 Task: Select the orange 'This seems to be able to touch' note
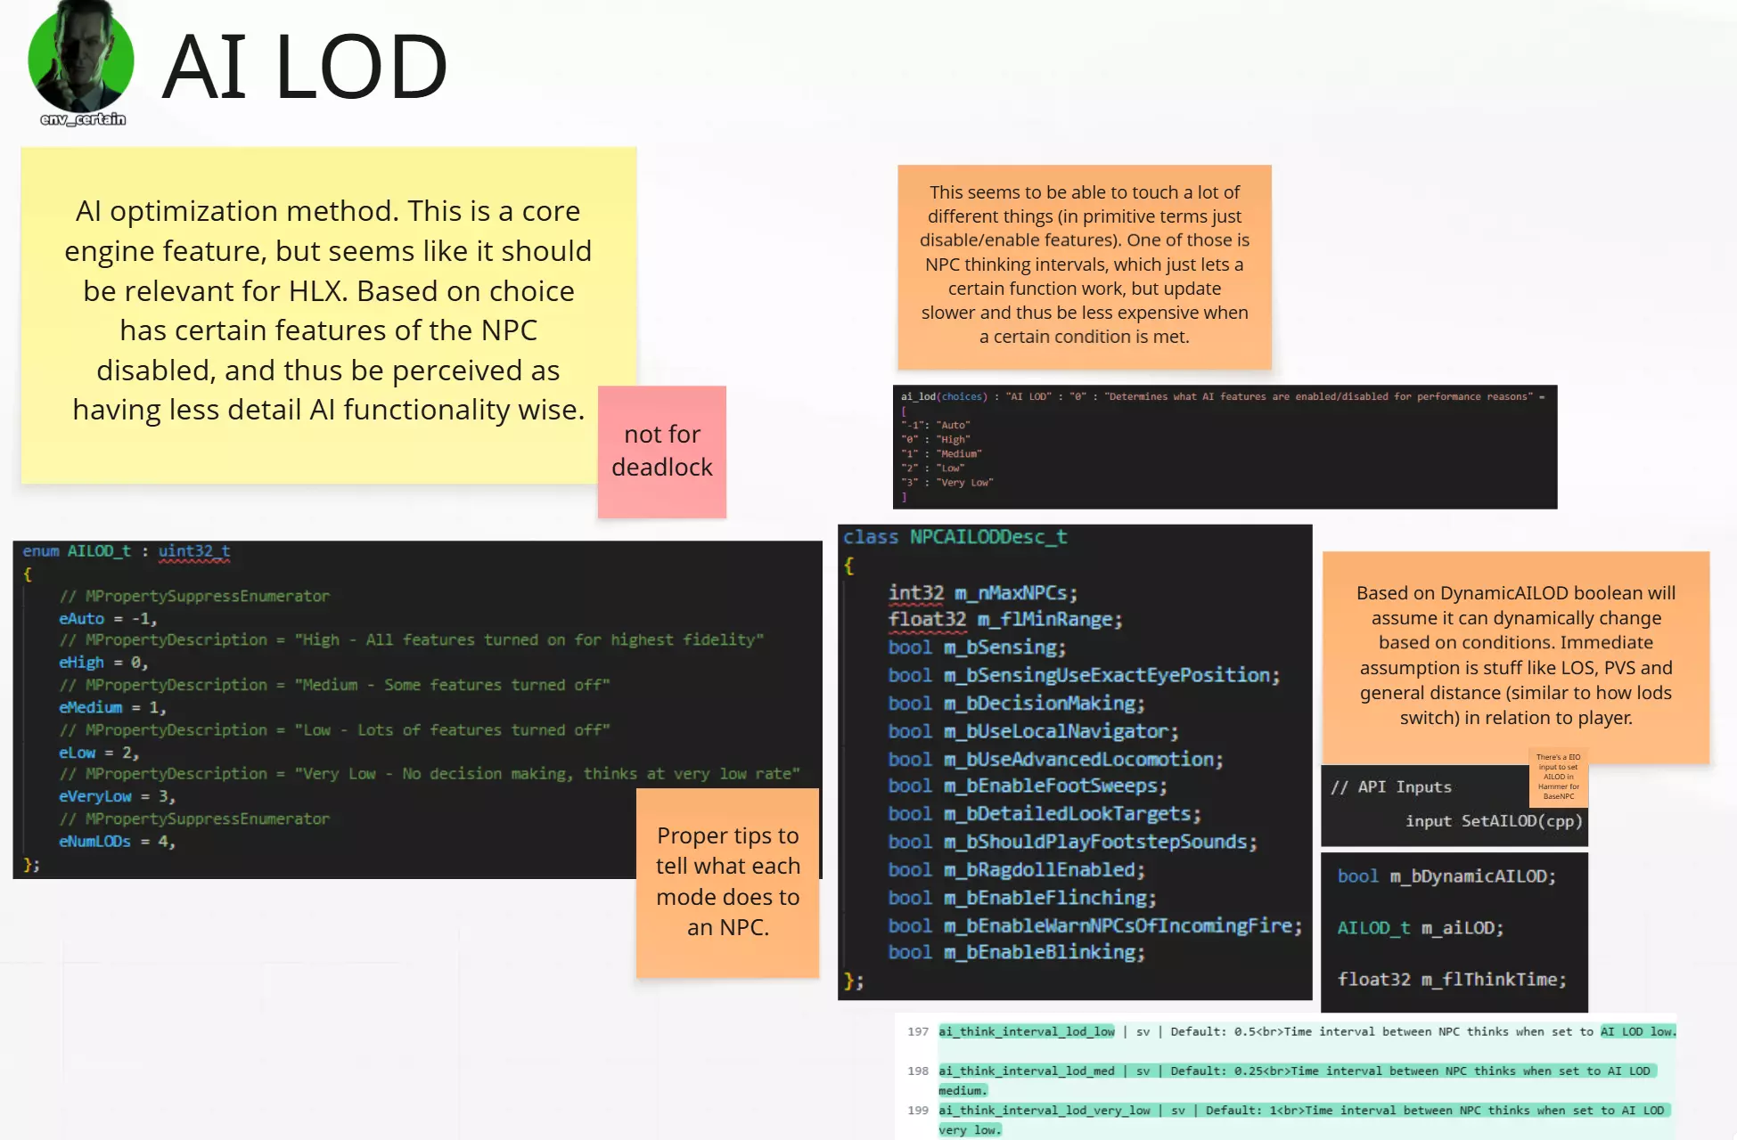[1085, 266]
